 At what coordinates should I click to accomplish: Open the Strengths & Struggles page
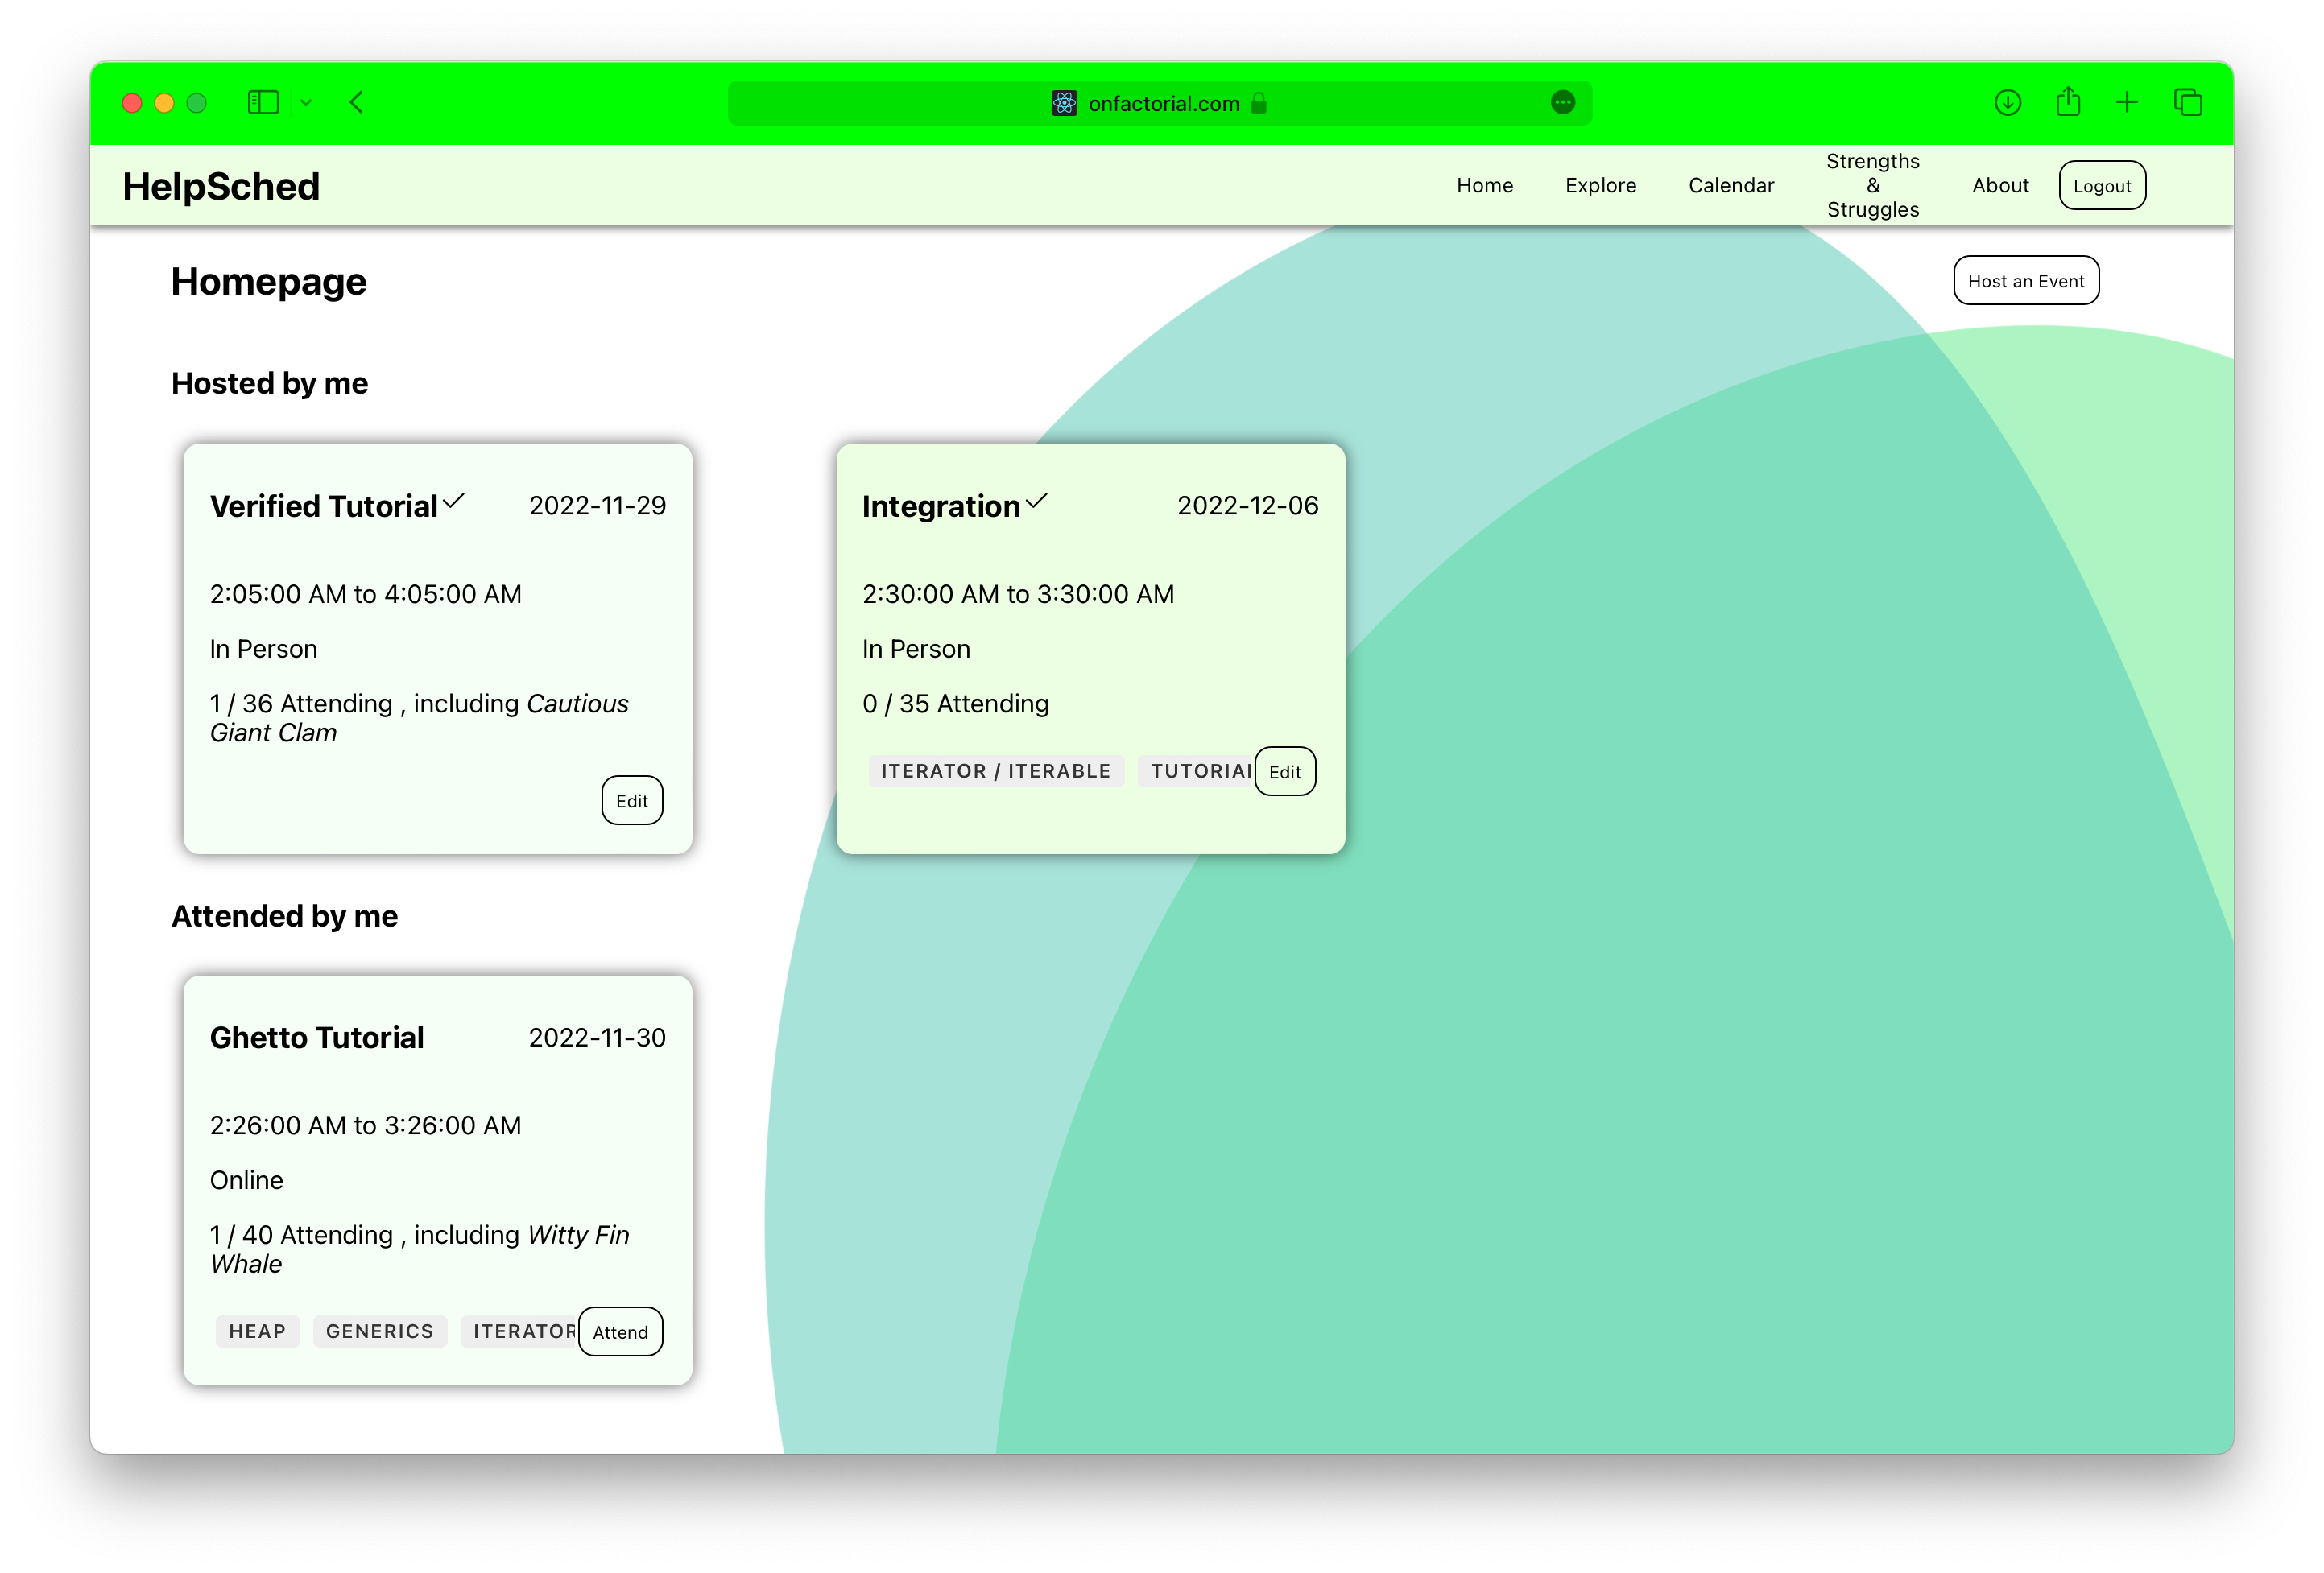pos(1872,185)
